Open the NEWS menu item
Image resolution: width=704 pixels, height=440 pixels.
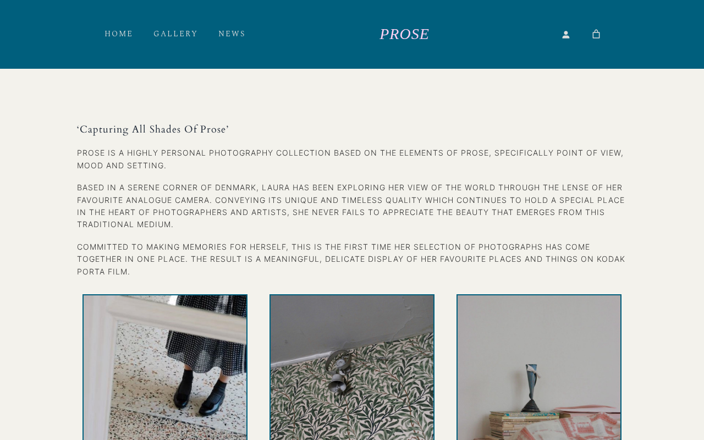[x=232, y=34]
